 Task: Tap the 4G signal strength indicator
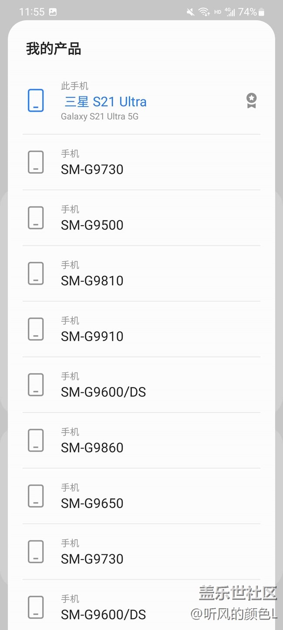[230, 12]
